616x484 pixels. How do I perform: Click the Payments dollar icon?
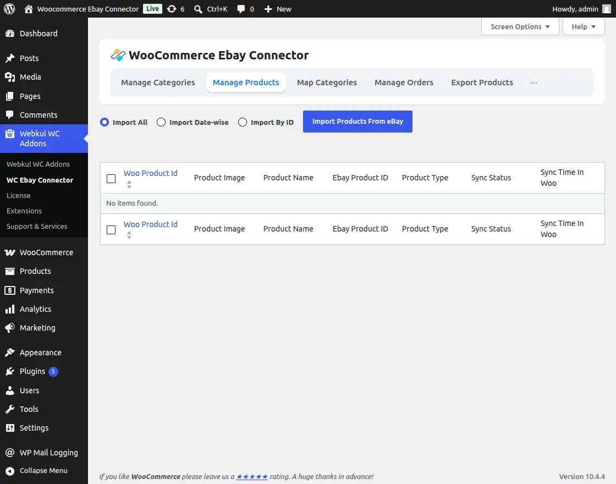[10, 290]
